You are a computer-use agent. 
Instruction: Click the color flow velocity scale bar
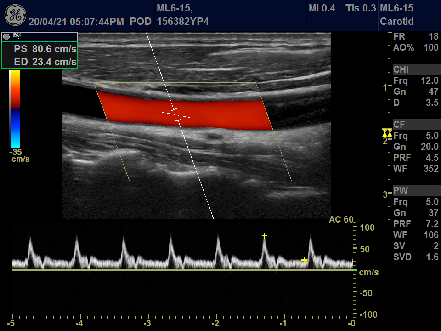click(x=16, y=108)
